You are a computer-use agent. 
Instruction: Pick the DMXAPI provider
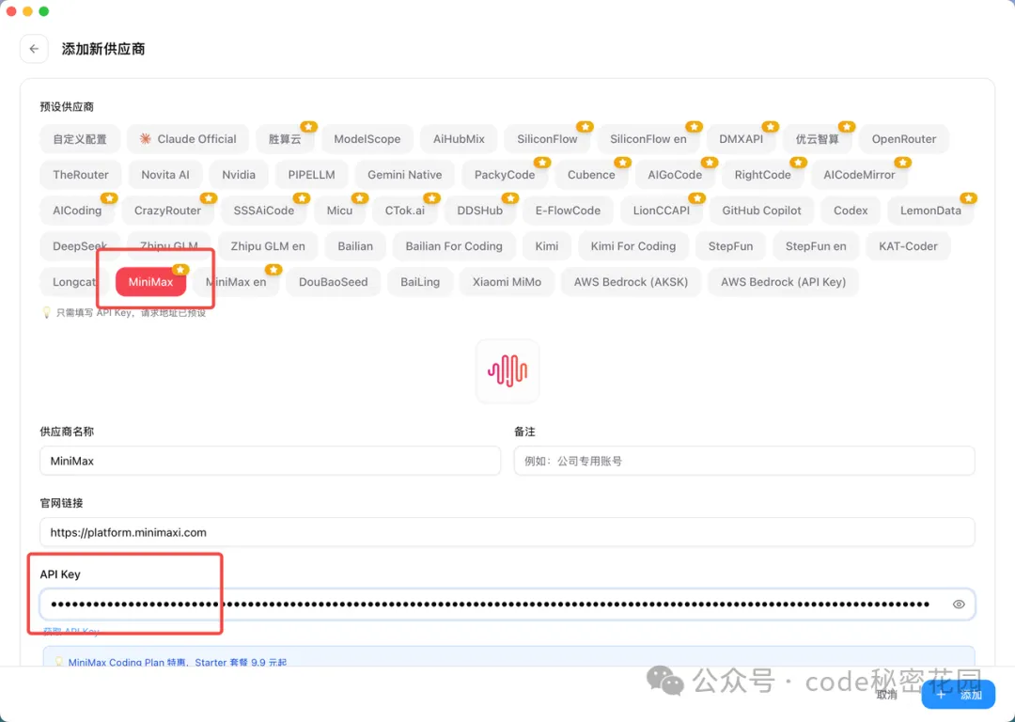point(742,139)
